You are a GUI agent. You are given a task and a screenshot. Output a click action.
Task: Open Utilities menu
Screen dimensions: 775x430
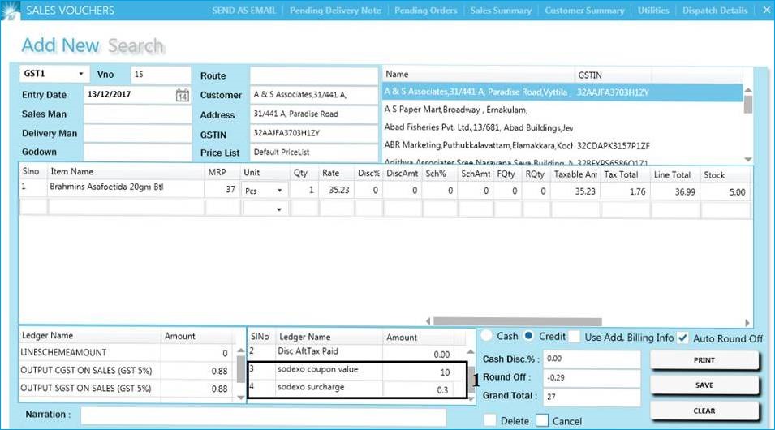[x=653, y=11]
